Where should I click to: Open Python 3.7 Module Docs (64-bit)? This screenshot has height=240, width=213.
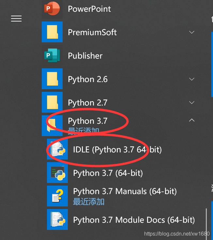click(134, 220)
